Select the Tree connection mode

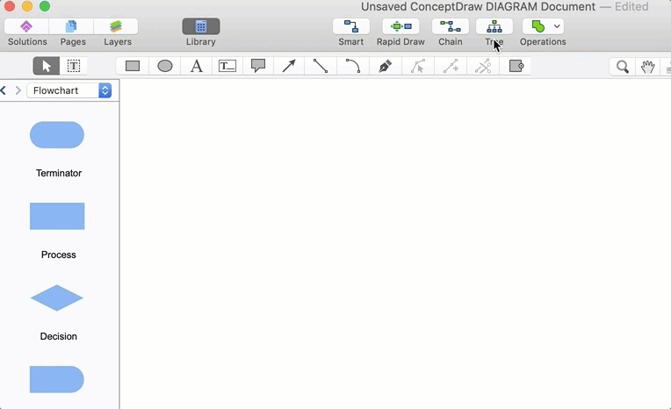tap(494, 26)
